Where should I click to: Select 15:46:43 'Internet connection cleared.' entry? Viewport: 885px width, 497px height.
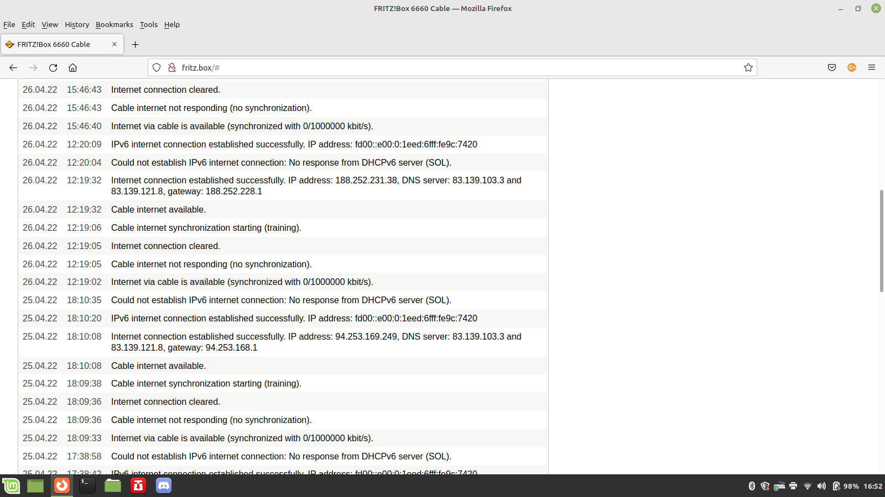click(283, 89)
